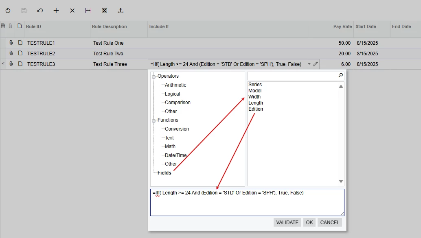421x238 pixels.
Task: Click the magnifier to search fields
Action: click(x=340, y=75)
